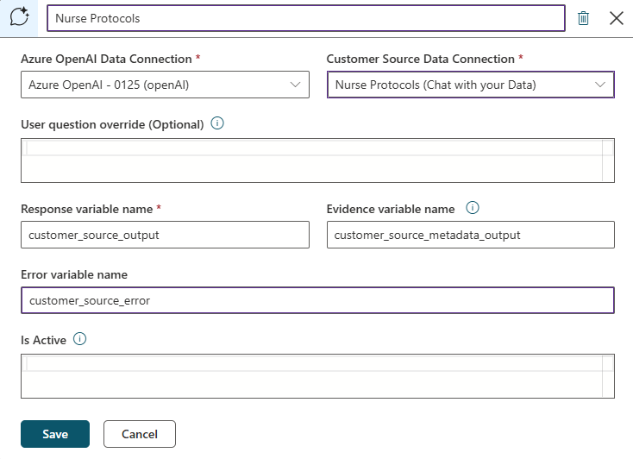
Task: Open the Customer Source Data Connection dropdown
Action: (x=470, y=85)
